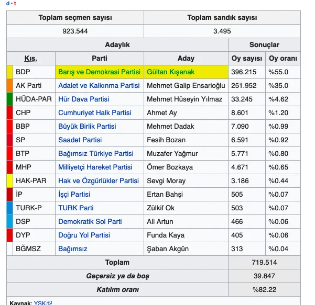Viewport: 315px width, 305px height.
Task: Open the Barış ve Demokrasi Partisi link
Action: tap(99, 72)
